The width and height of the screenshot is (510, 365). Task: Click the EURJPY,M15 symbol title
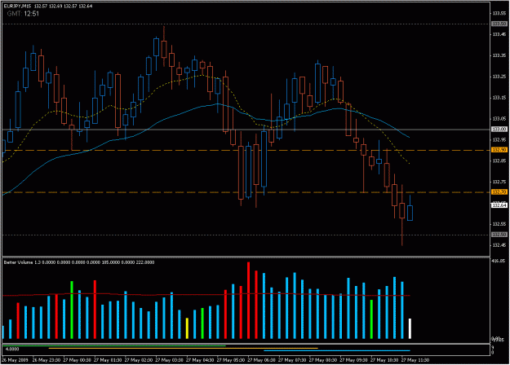16,6
